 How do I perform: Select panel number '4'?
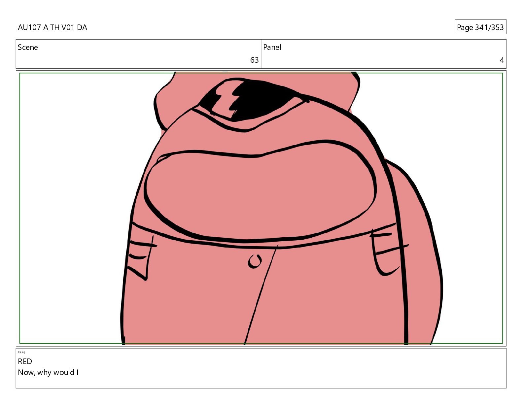[502, 60]
